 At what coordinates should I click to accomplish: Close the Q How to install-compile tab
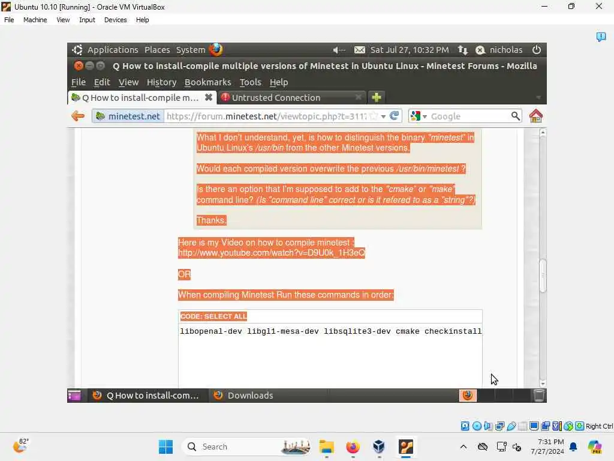[209, 97]
